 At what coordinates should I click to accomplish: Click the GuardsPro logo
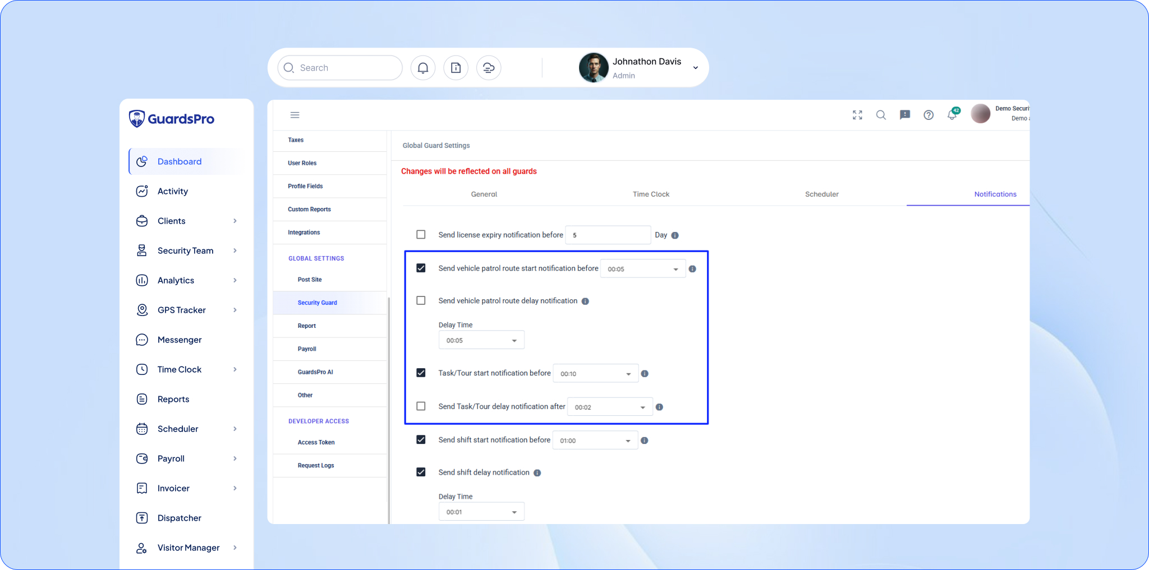point(172,119)
